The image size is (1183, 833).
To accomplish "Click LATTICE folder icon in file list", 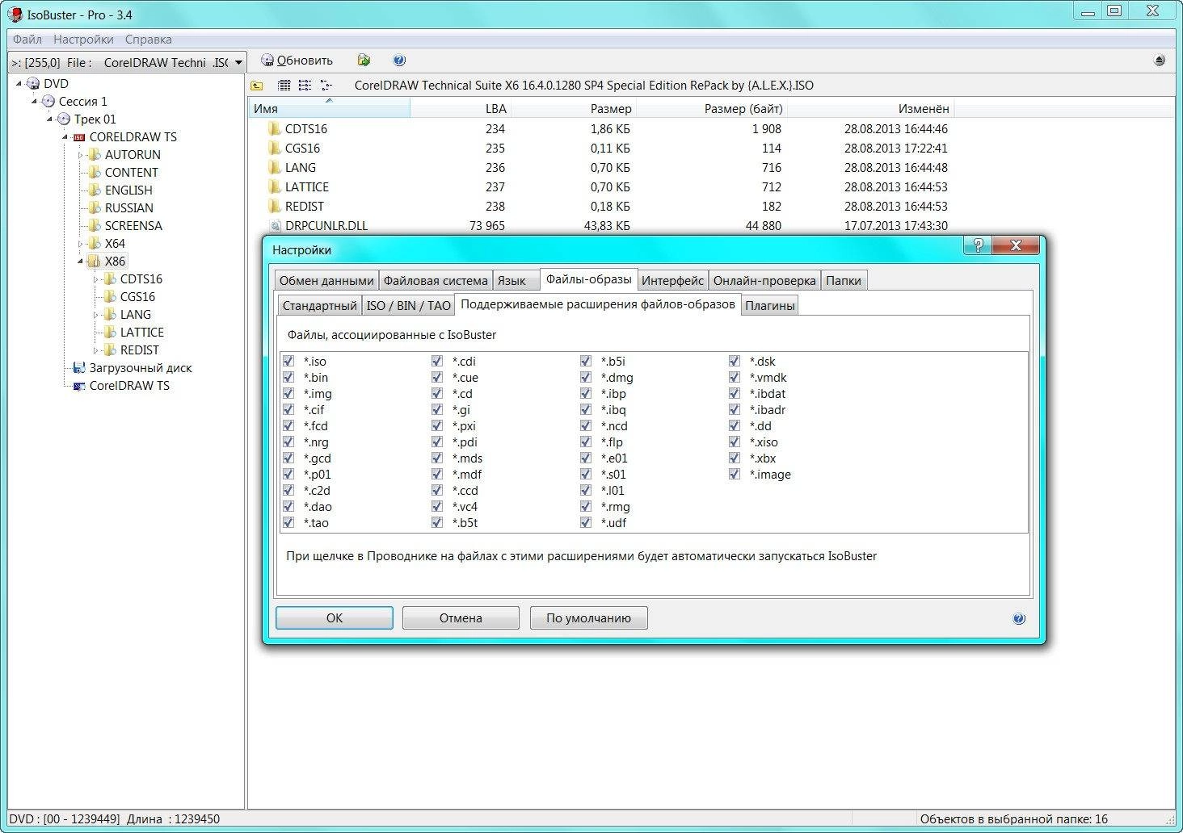I will (275, 186).
